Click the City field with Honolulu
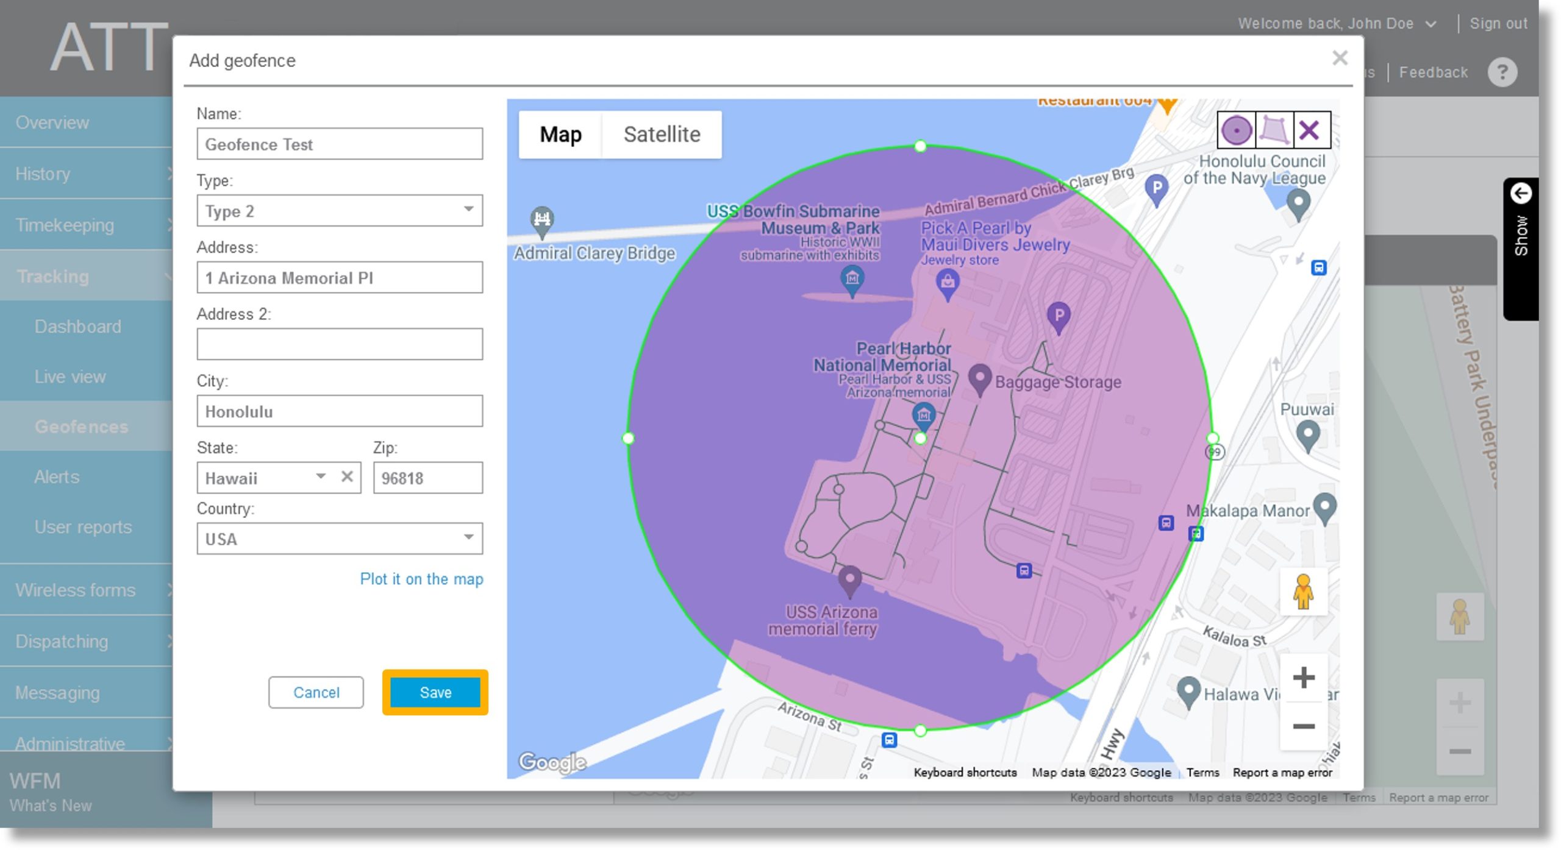 340,411
